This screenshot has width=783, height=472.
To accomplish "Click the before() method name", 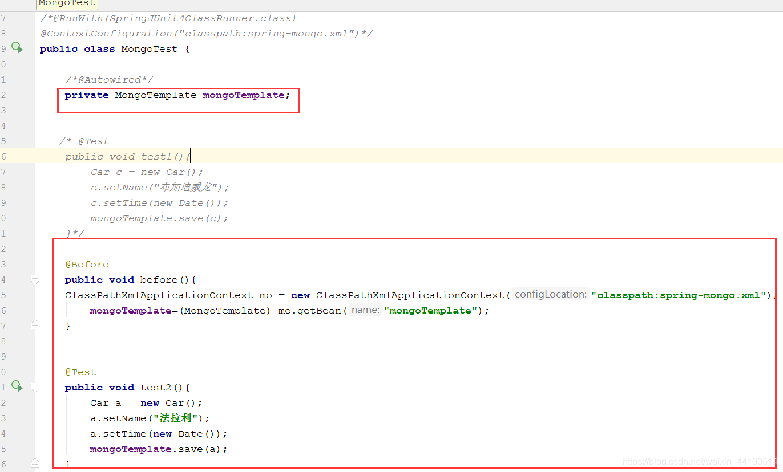I will [x=159, y=280].
